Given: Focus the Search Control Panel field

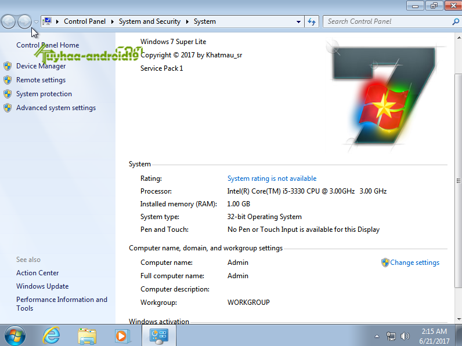Looking at the screenshot, I should (388, 21).
